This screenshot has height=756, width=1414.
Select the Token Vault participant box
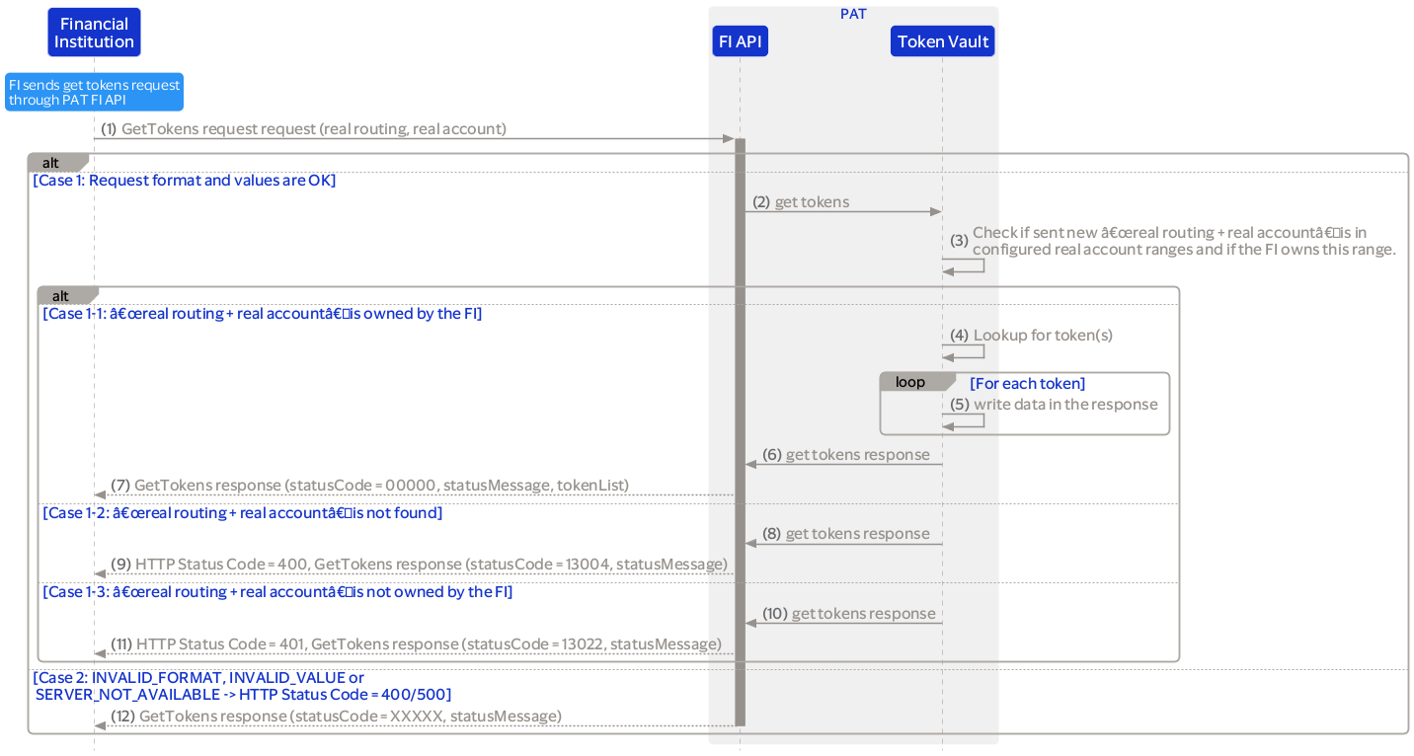pos(942,41)
